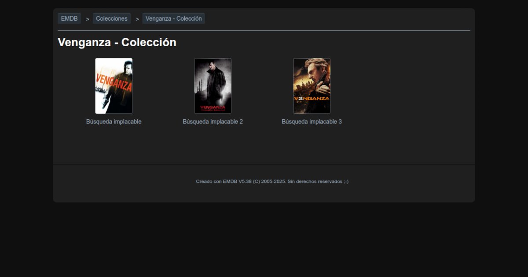The image size is (528, 277).
Task: Click the Búsqueda implacable 3 title text
Action: [312, 122]
